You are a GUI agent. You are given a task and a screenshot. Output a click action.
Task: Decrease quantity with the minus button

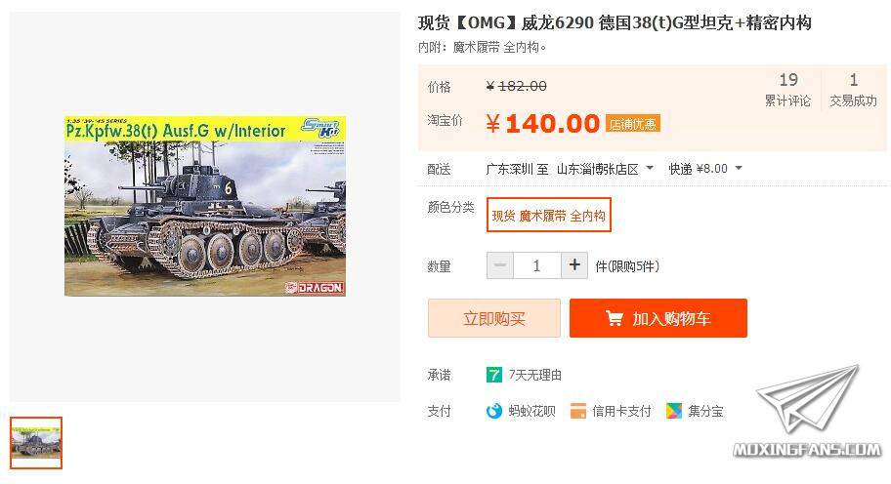tap(500, 265)
